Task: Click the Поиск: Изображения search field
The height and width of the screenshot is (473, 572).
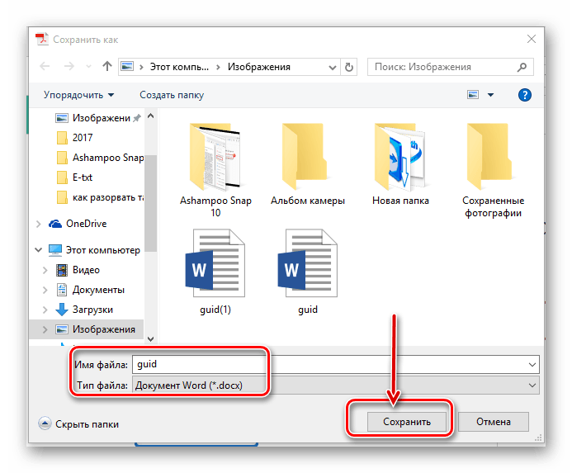Action: [x=450, y=67]
